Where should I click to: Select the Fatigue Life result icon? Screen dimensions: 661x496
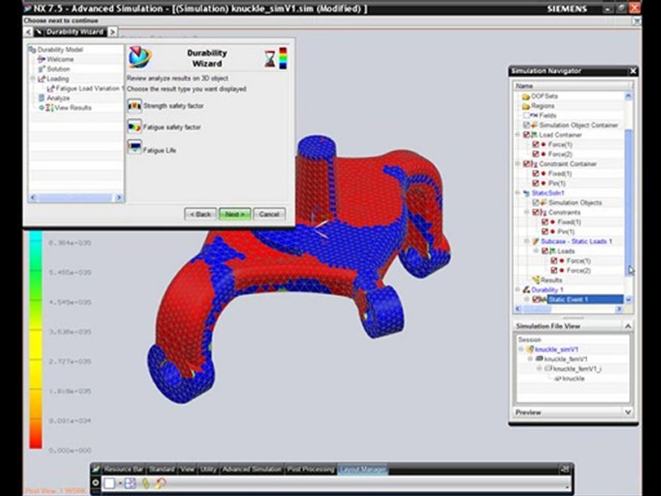pos(134,147)
